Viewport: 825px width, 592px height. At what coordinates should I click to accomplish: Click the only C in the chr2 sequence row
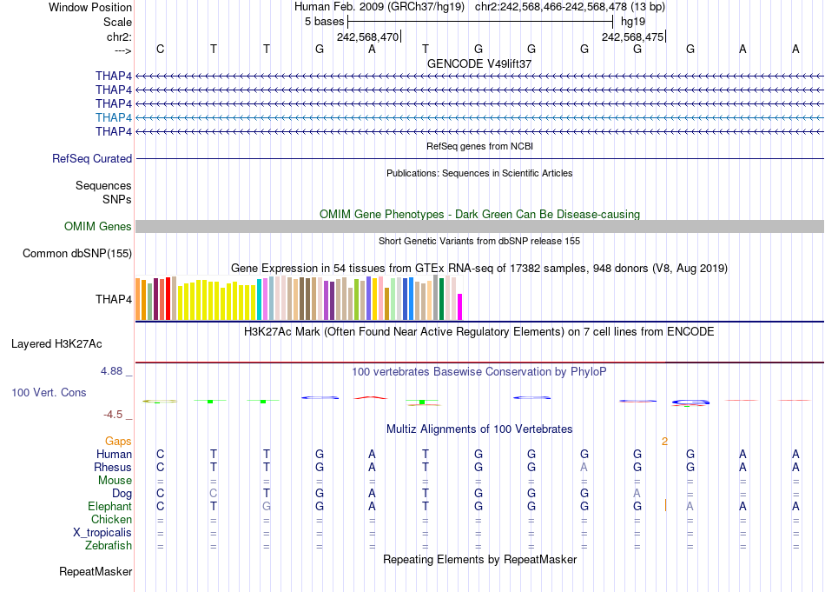pos(161,49)
